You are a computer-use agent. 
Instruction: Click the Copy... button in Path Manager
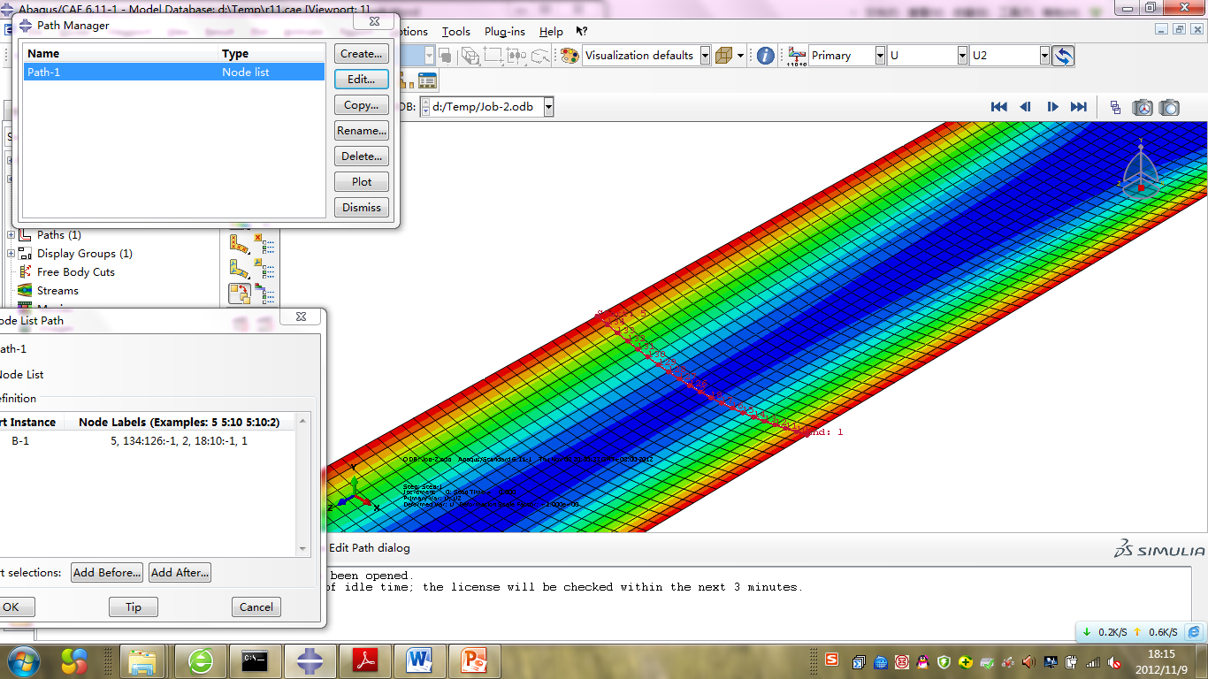coord(362,105)
